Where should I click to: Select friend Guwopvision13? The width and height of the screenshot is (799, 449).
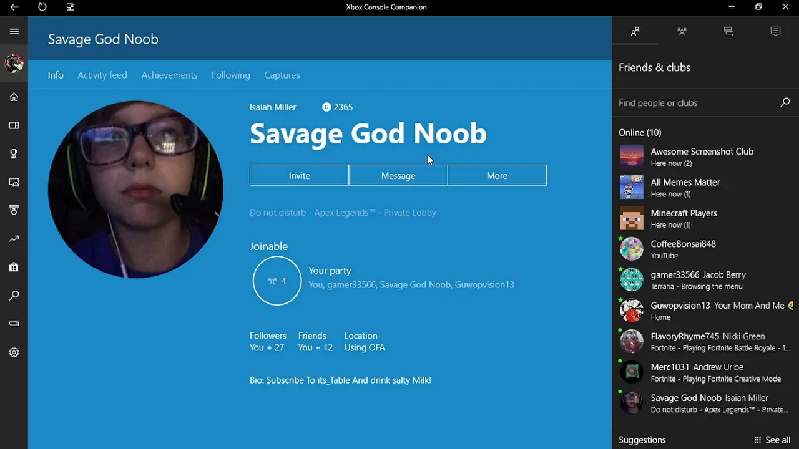point(705,311)
